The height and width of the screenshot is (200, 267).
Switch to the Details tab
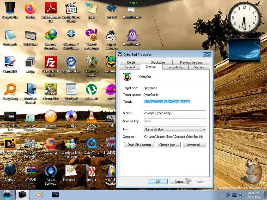click(x=131, y=63)
